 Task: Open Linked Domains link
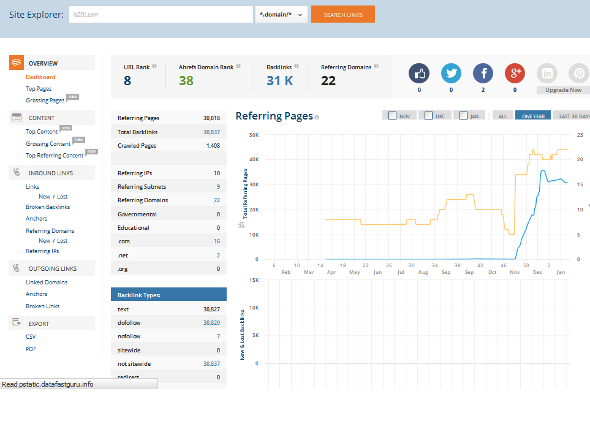click(47, 283)
